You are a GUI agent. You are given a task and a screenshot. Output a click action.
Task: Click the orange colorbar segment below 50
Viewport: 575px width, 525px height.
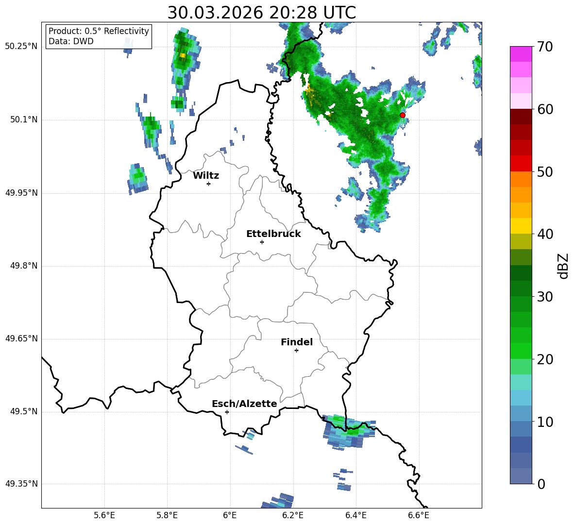(x=521, y=179)
